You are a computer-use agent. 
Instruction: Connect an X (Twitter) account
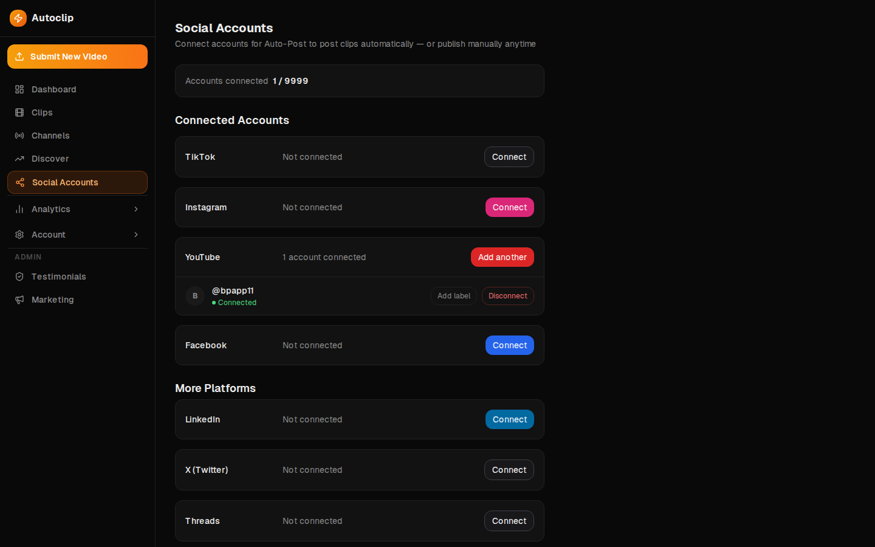(x=509, y=470)
